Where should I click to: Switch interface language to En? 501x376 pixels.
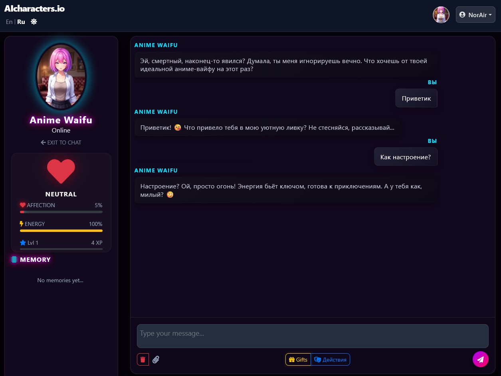coord(9,22)
